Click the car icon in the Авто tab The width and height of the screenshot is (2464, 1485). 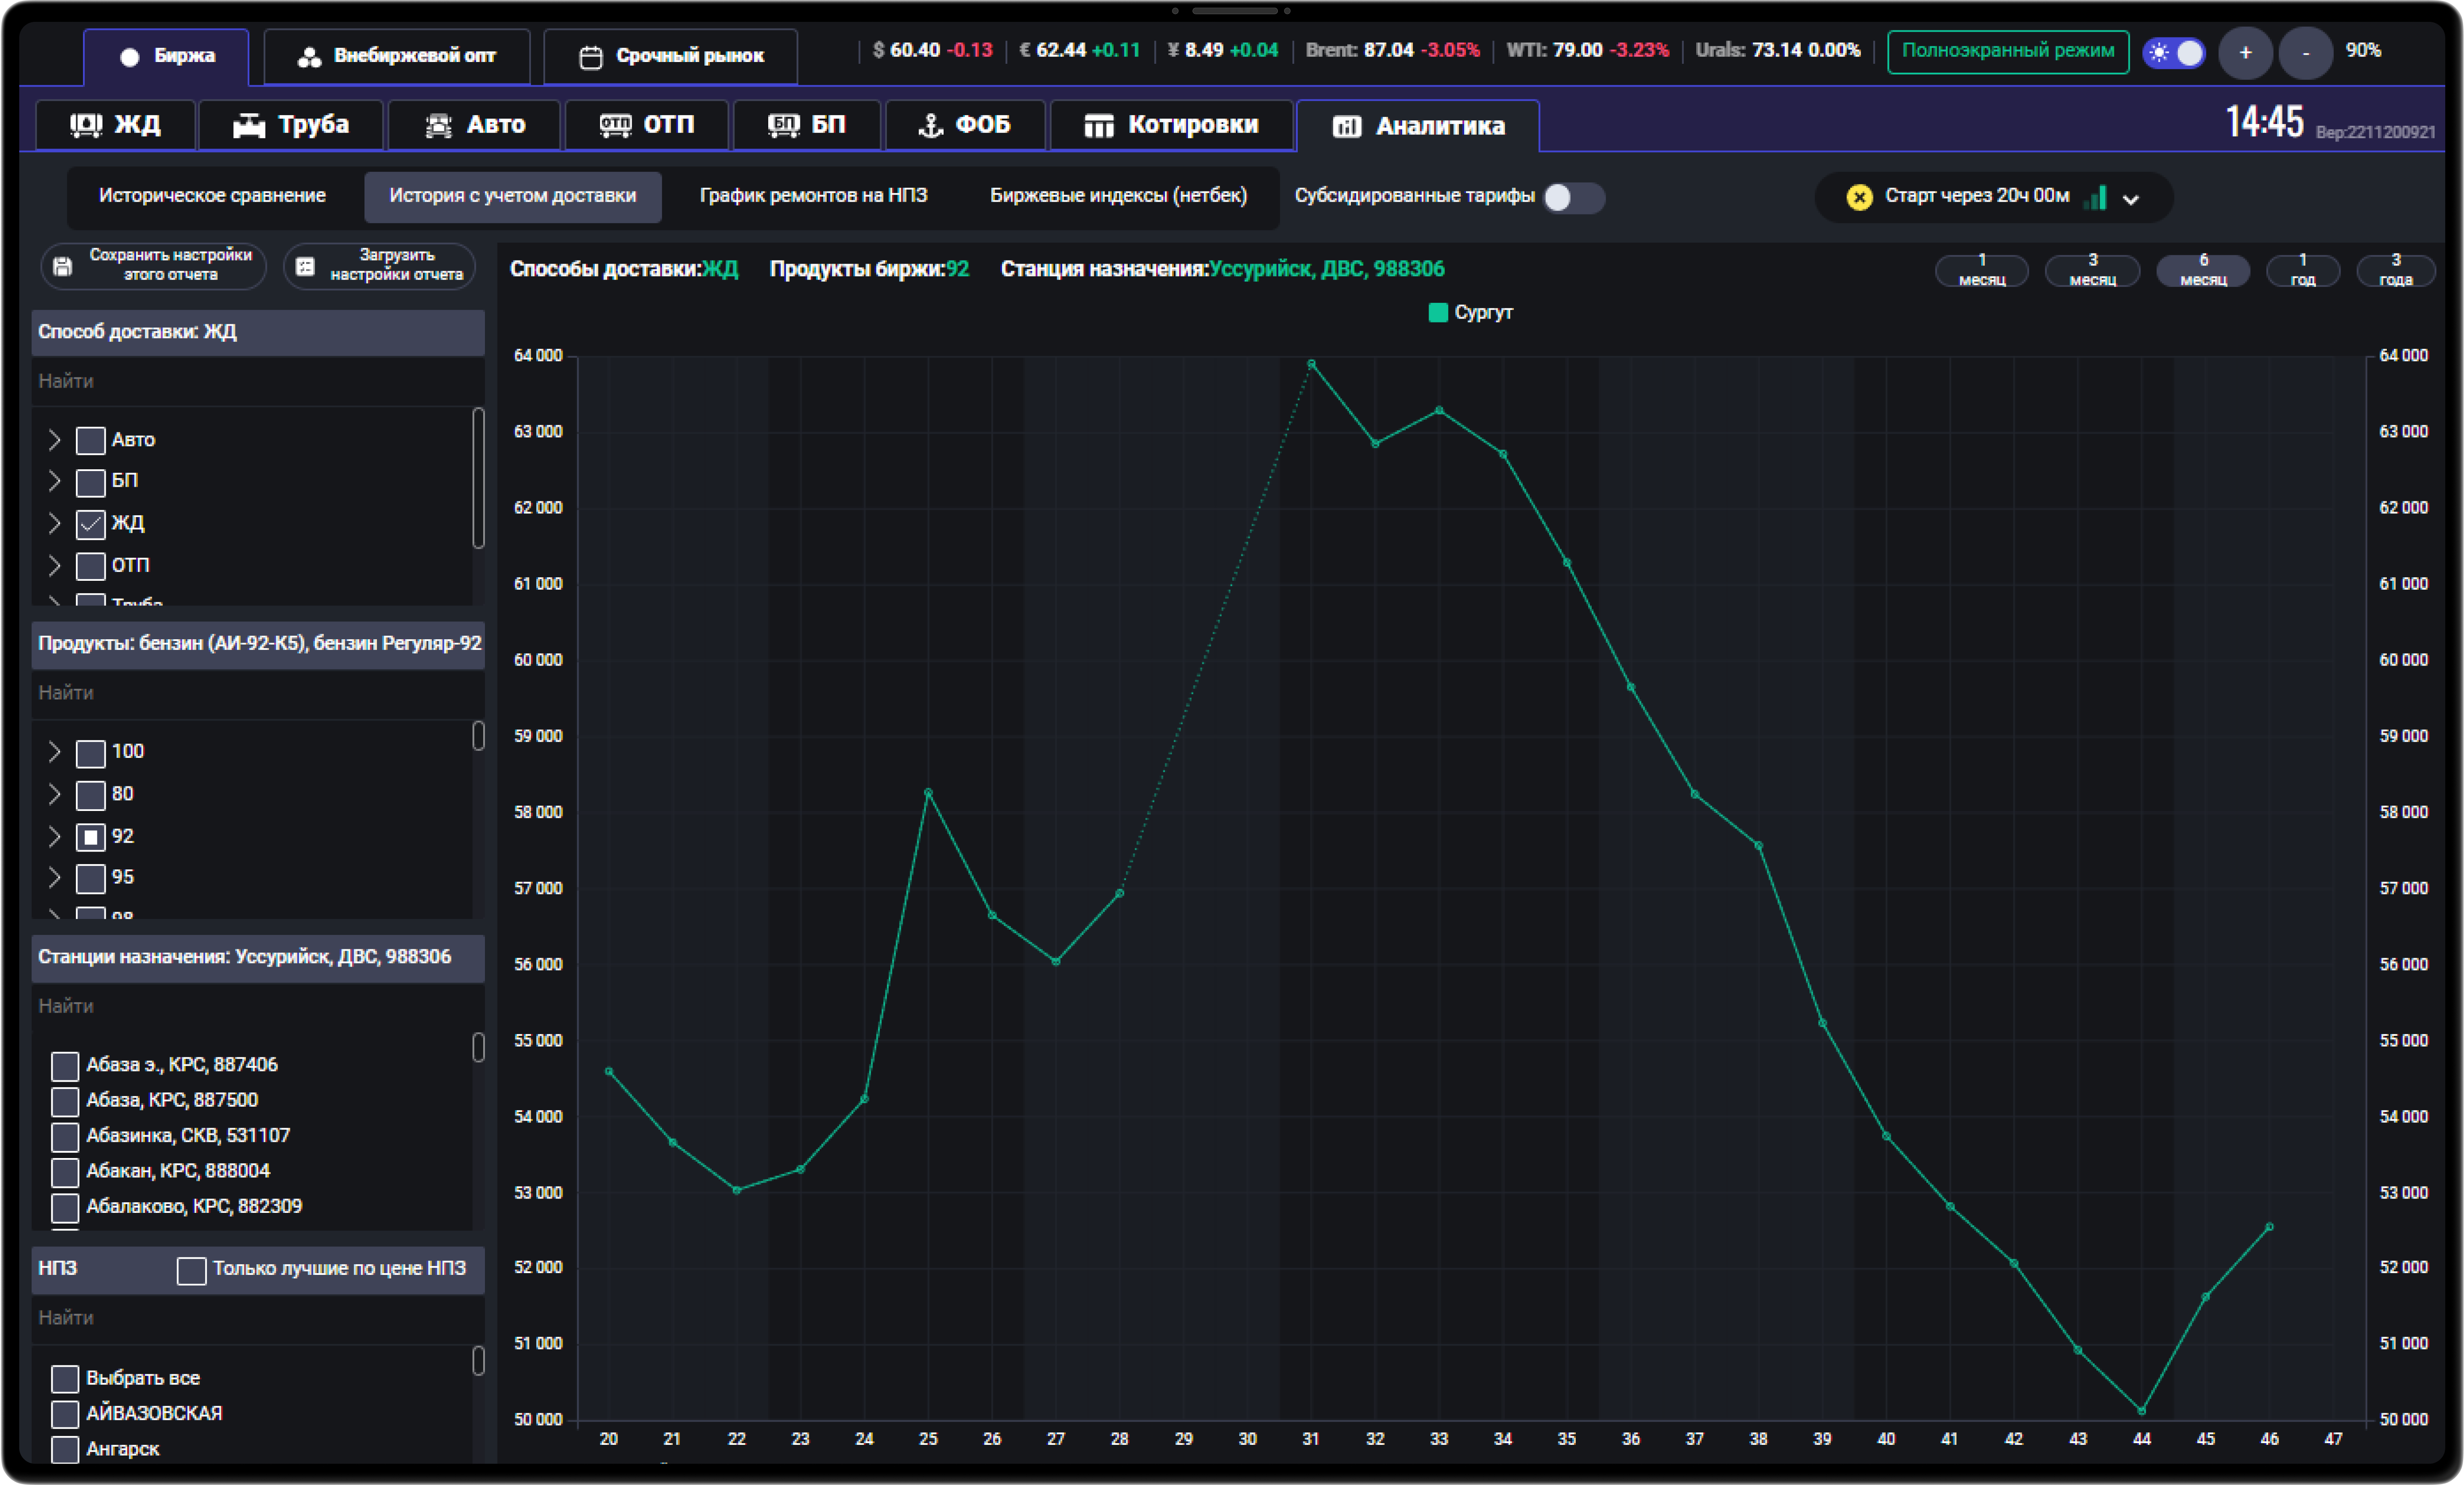(x=439, y=125)
